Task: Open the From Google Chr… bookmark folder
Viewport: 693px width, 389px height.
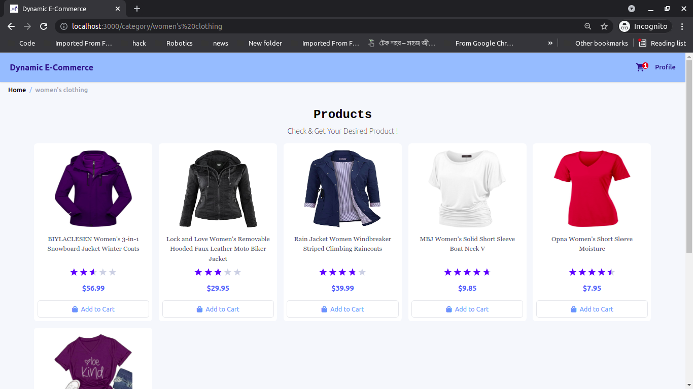Action: [484, 43]
